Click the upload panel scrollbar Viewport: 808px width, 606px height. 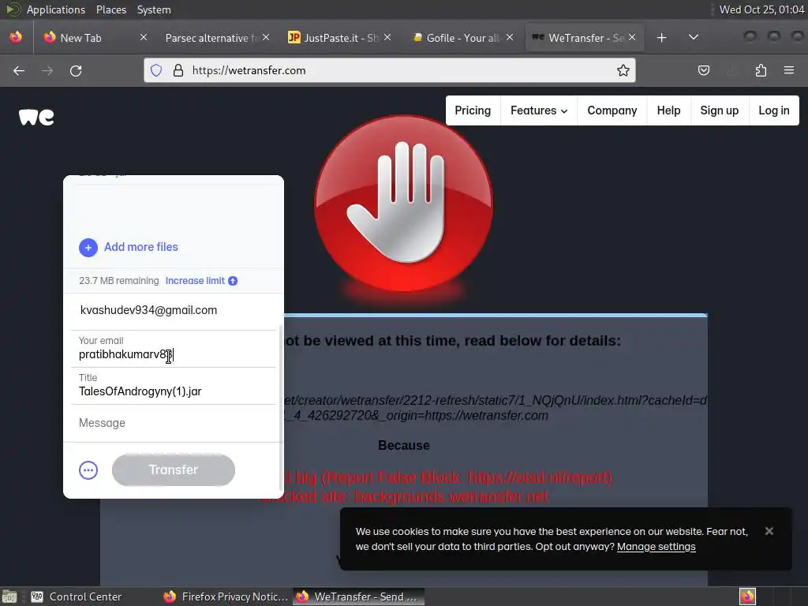[x=282, y=407]
